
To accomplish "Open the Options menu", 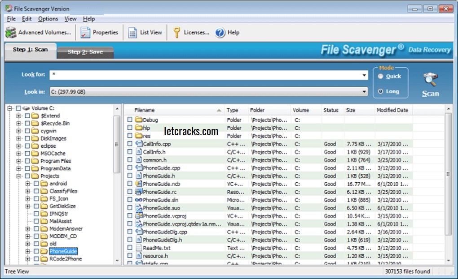I will [48, 19].
